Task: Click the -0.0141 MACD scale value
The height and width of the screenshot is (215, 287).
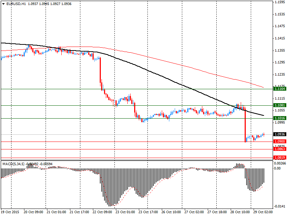Action: tap(280, 206)
